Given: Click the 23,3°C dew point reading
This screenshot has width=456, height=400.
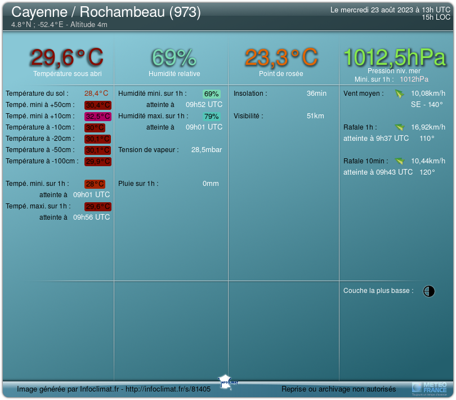Looking at the screenshot, I should click(x=281, y=57).
